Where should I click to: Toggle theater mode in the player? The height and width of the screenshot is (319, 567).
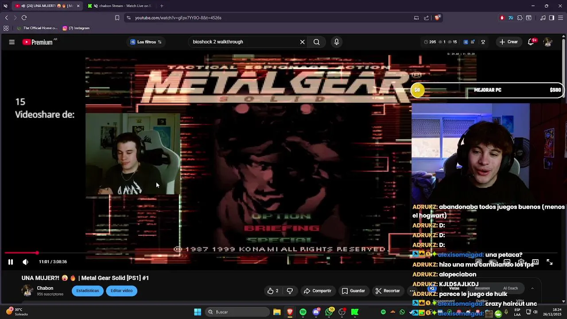[535, 262]
